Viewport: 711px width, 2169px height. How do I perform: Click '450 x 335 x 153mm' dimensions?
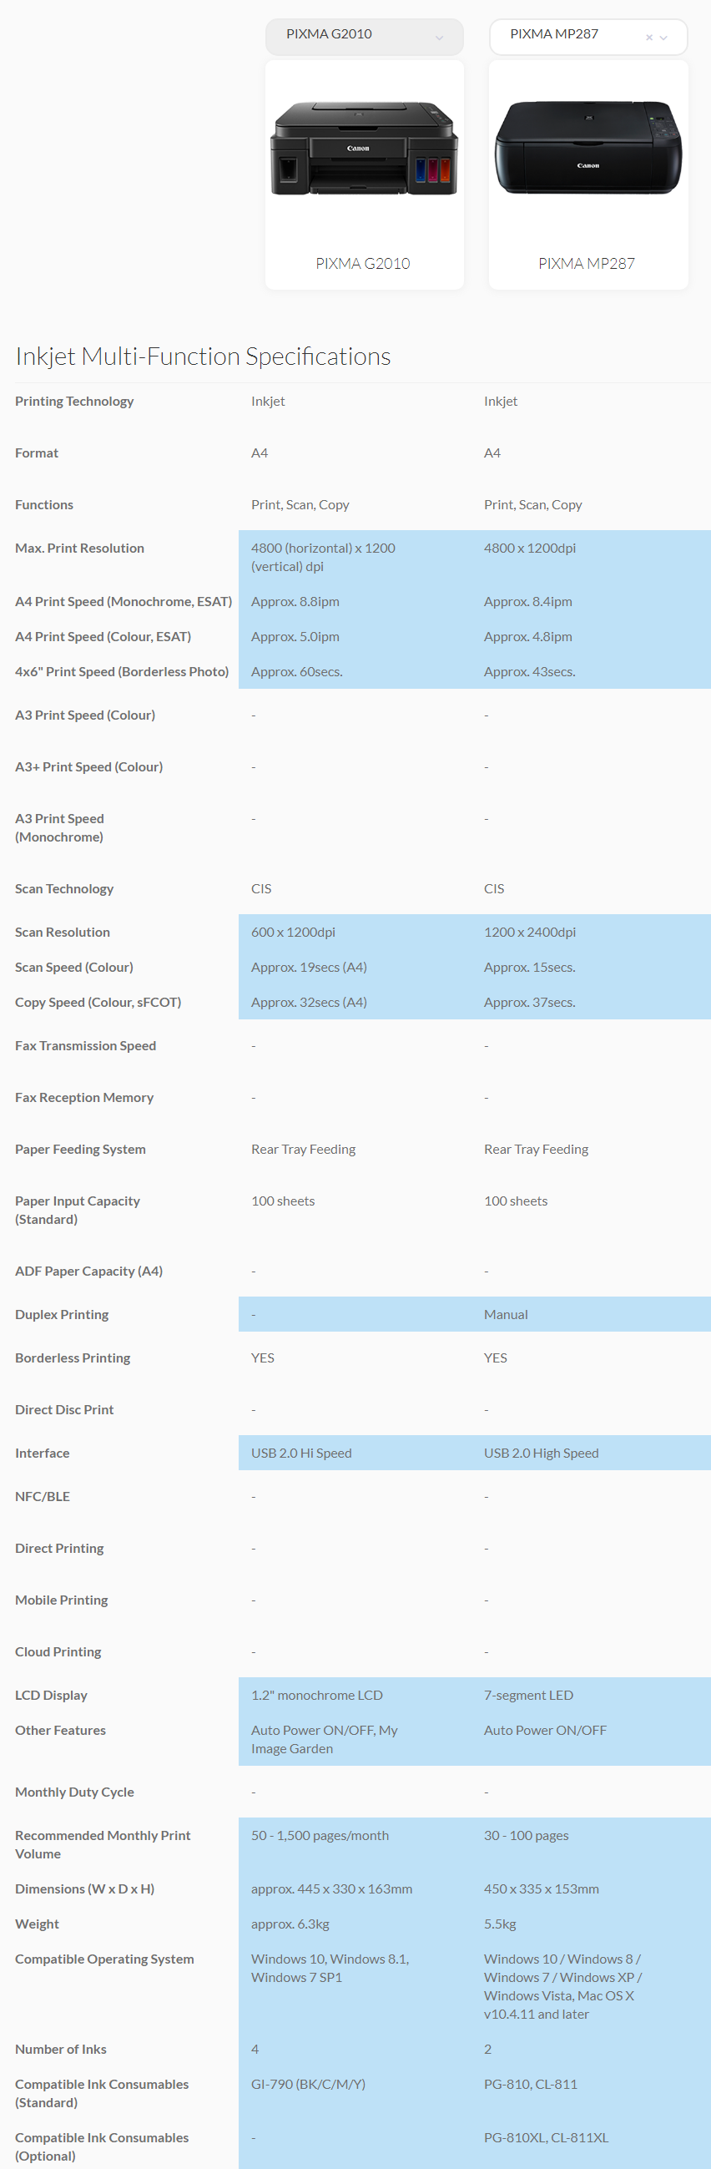tap(541, 1889)
